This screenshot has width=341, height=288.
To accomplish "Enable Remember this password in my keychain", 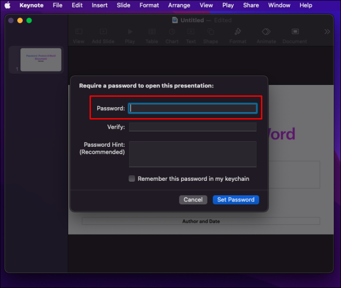I will coord(131,179).
